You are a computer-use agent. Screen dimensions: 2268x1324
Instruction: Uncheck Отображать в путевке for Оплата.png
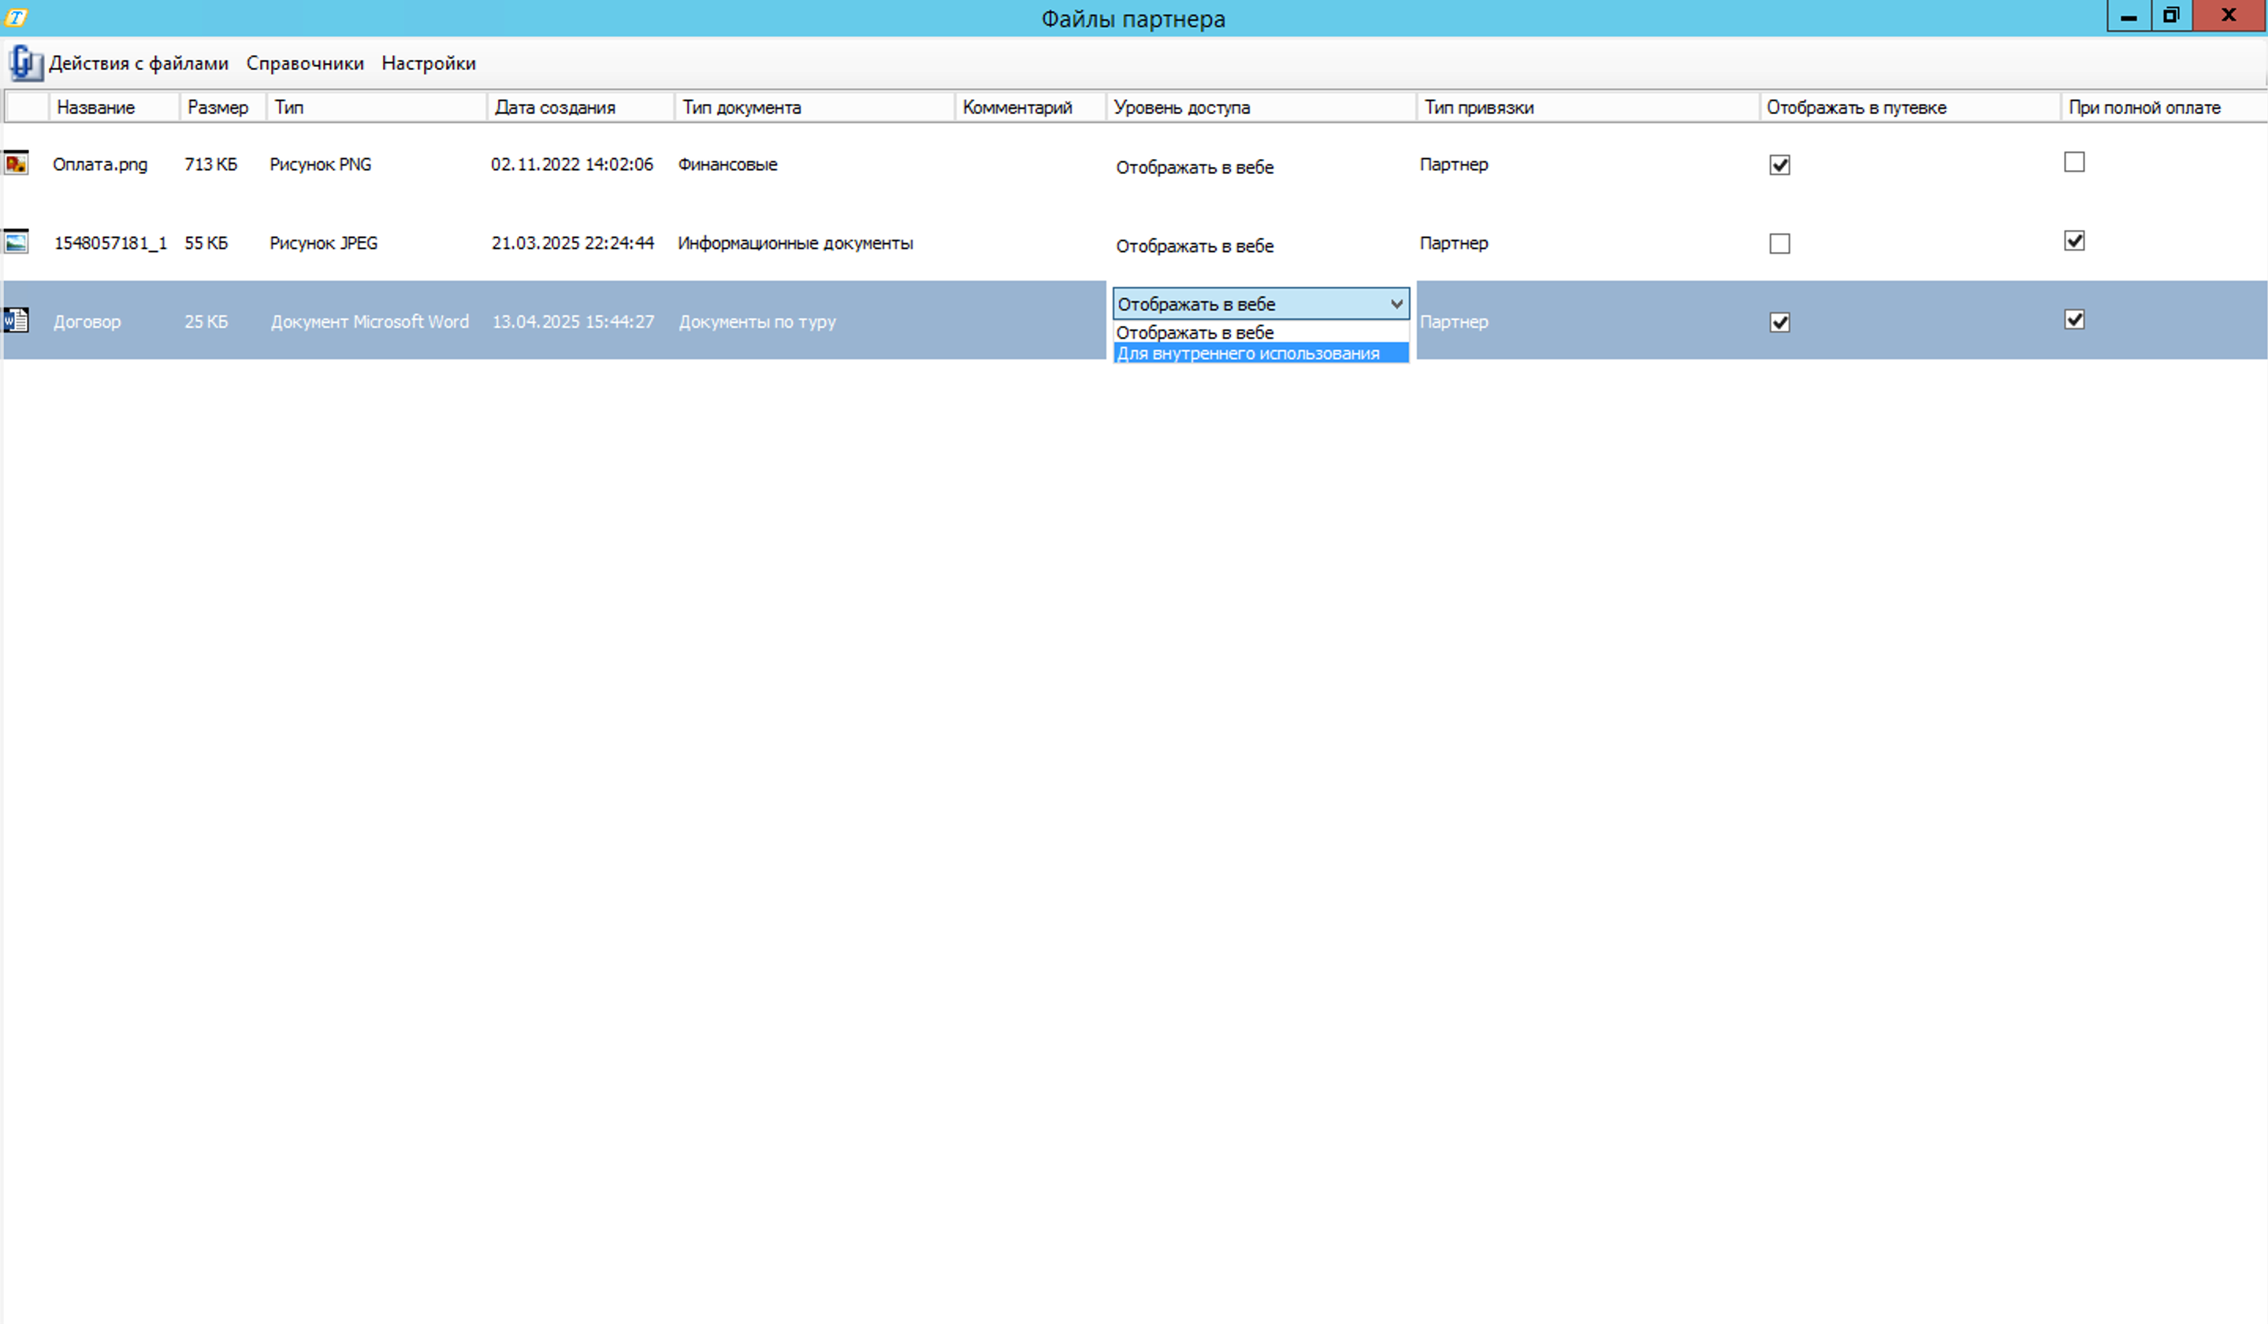pyautogui.click(x=1779, y=165)
